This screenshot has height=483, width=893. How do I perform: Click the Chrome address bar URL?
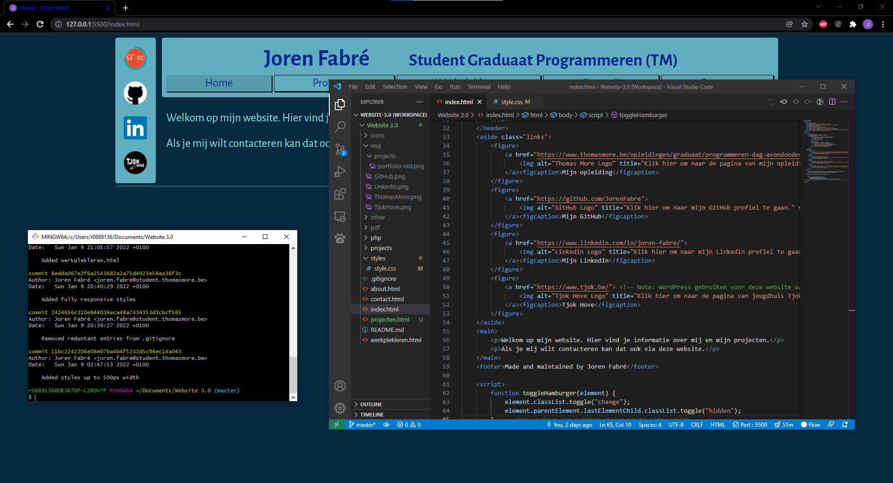(x=103, y=24)
